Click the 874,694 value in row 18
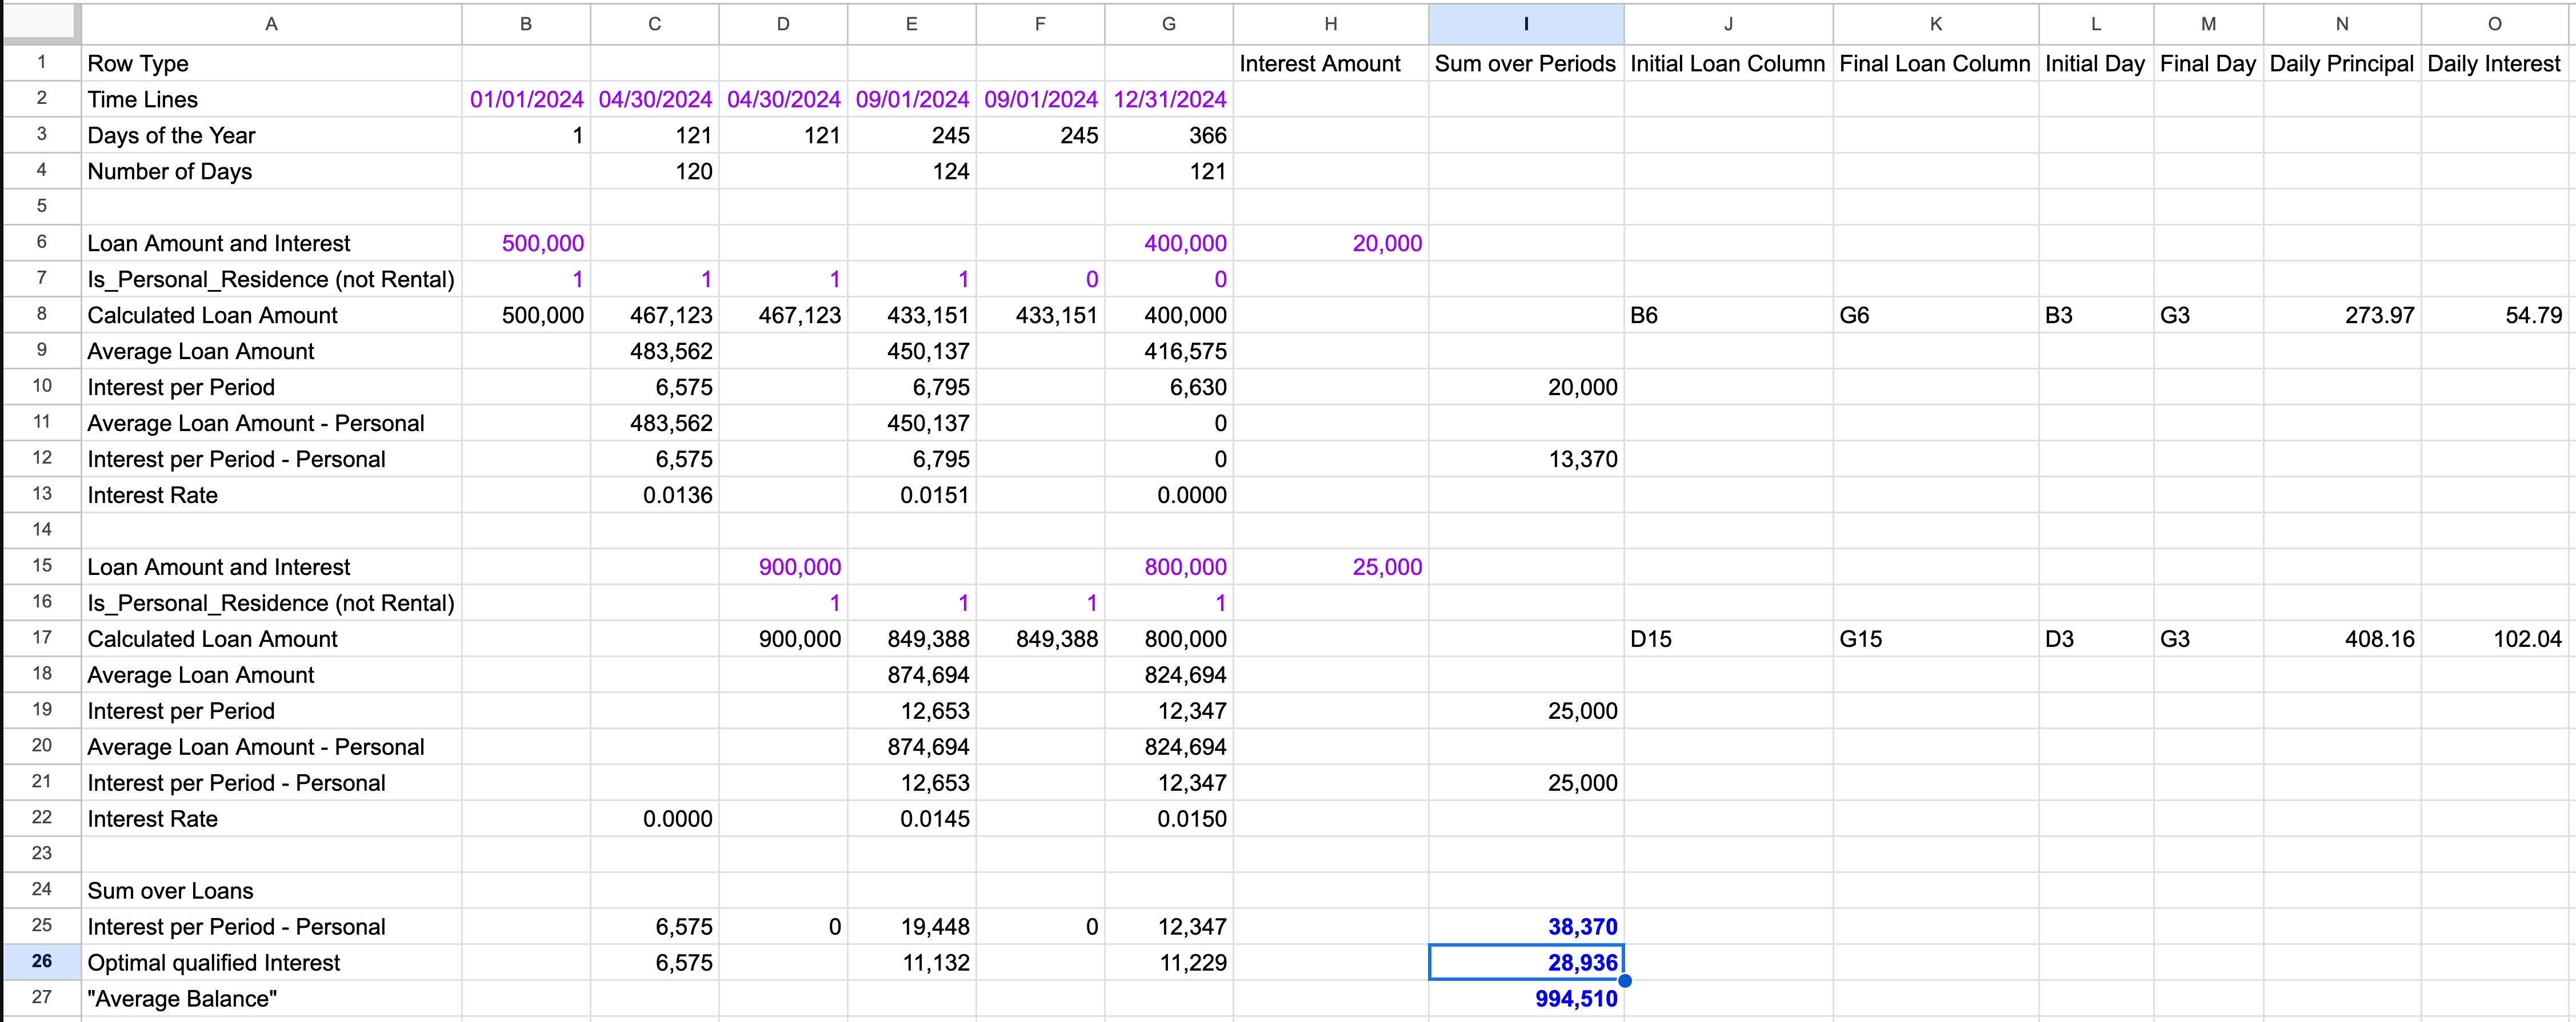 (x=911, y=675)
